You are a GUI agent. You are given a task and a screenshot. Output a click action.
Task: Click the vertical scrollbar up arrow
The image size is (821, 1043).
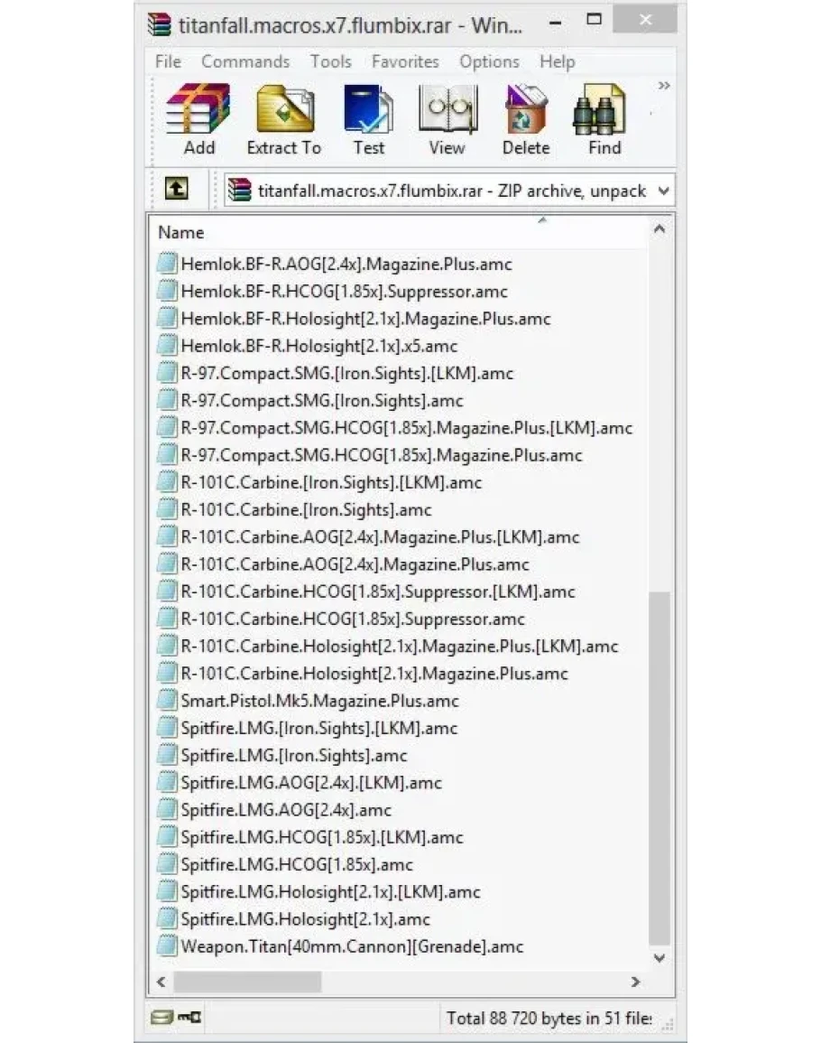pyautogui.click(x=660, y=230)
